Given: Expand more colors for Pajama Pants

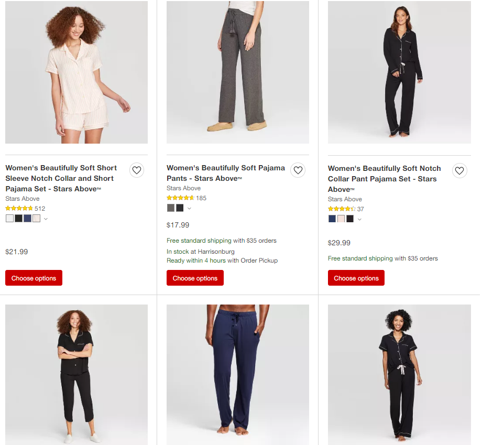Looking at the screenshot, I should coord(189,208).
